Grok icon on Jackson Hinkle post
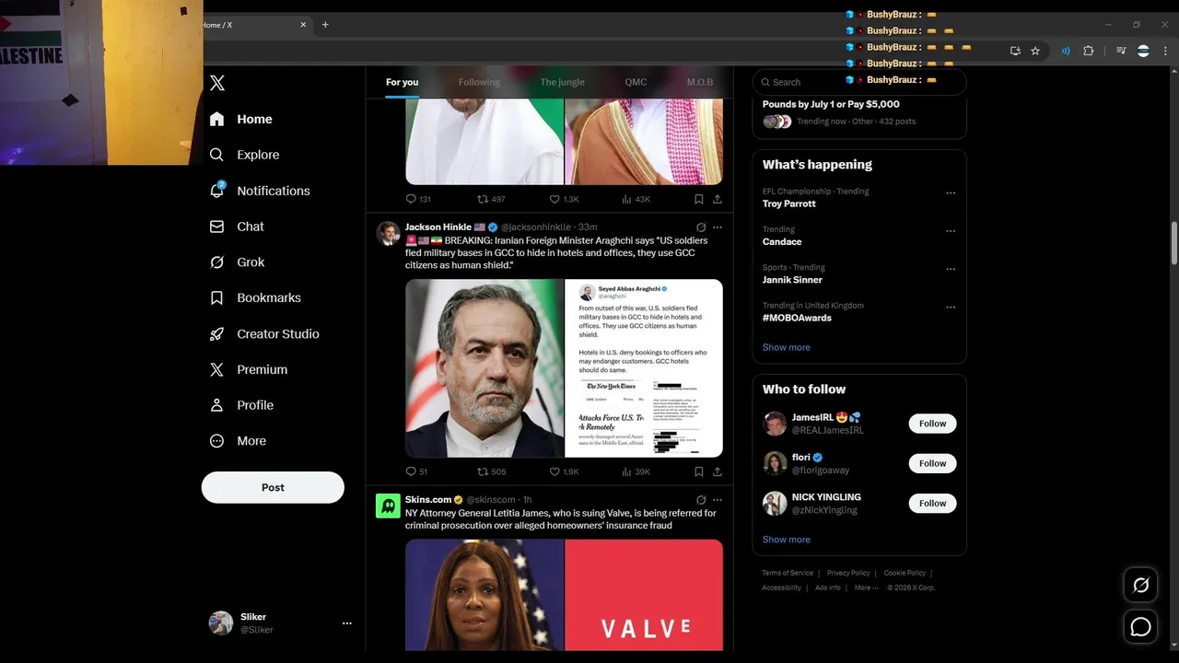Screen dimensions: 1179x663 coord(701,227)
